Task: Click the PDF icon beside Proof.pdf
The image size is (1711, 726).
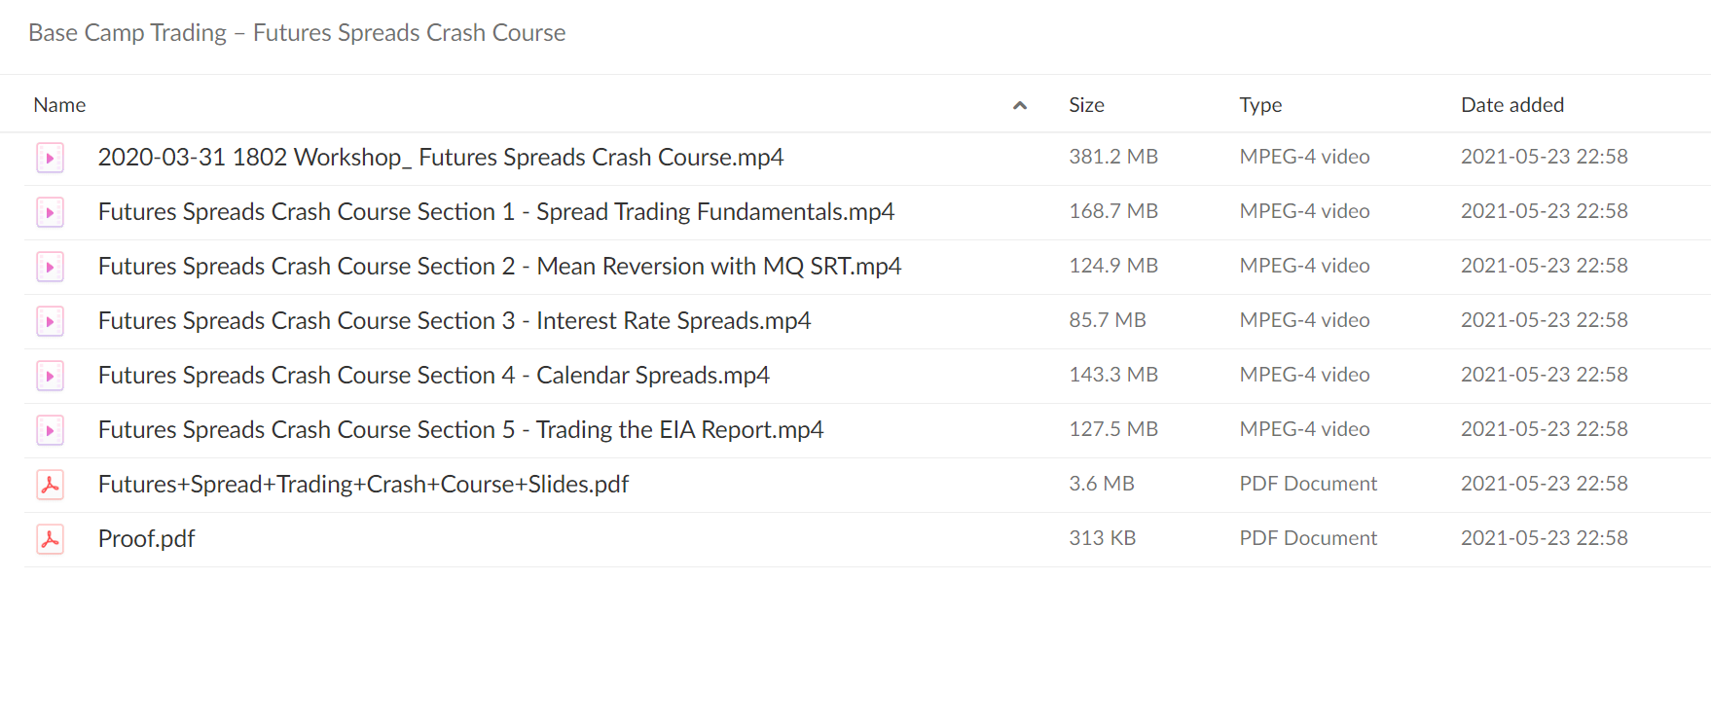Action: point(50,539)
